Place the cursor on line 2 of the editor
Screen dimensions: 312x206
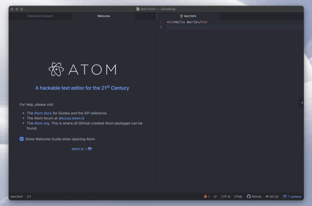[x=235, y=27]
